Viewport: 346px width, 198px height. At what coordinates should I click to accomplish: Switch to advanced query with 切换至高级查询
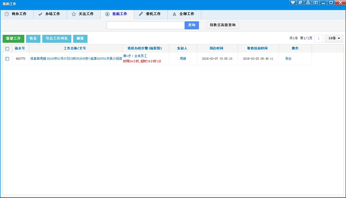[222, 25]
